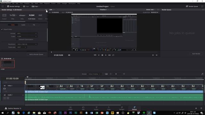Open the home Project Manager icon
The image size is (205, 115).
click(x=196, y=108)
